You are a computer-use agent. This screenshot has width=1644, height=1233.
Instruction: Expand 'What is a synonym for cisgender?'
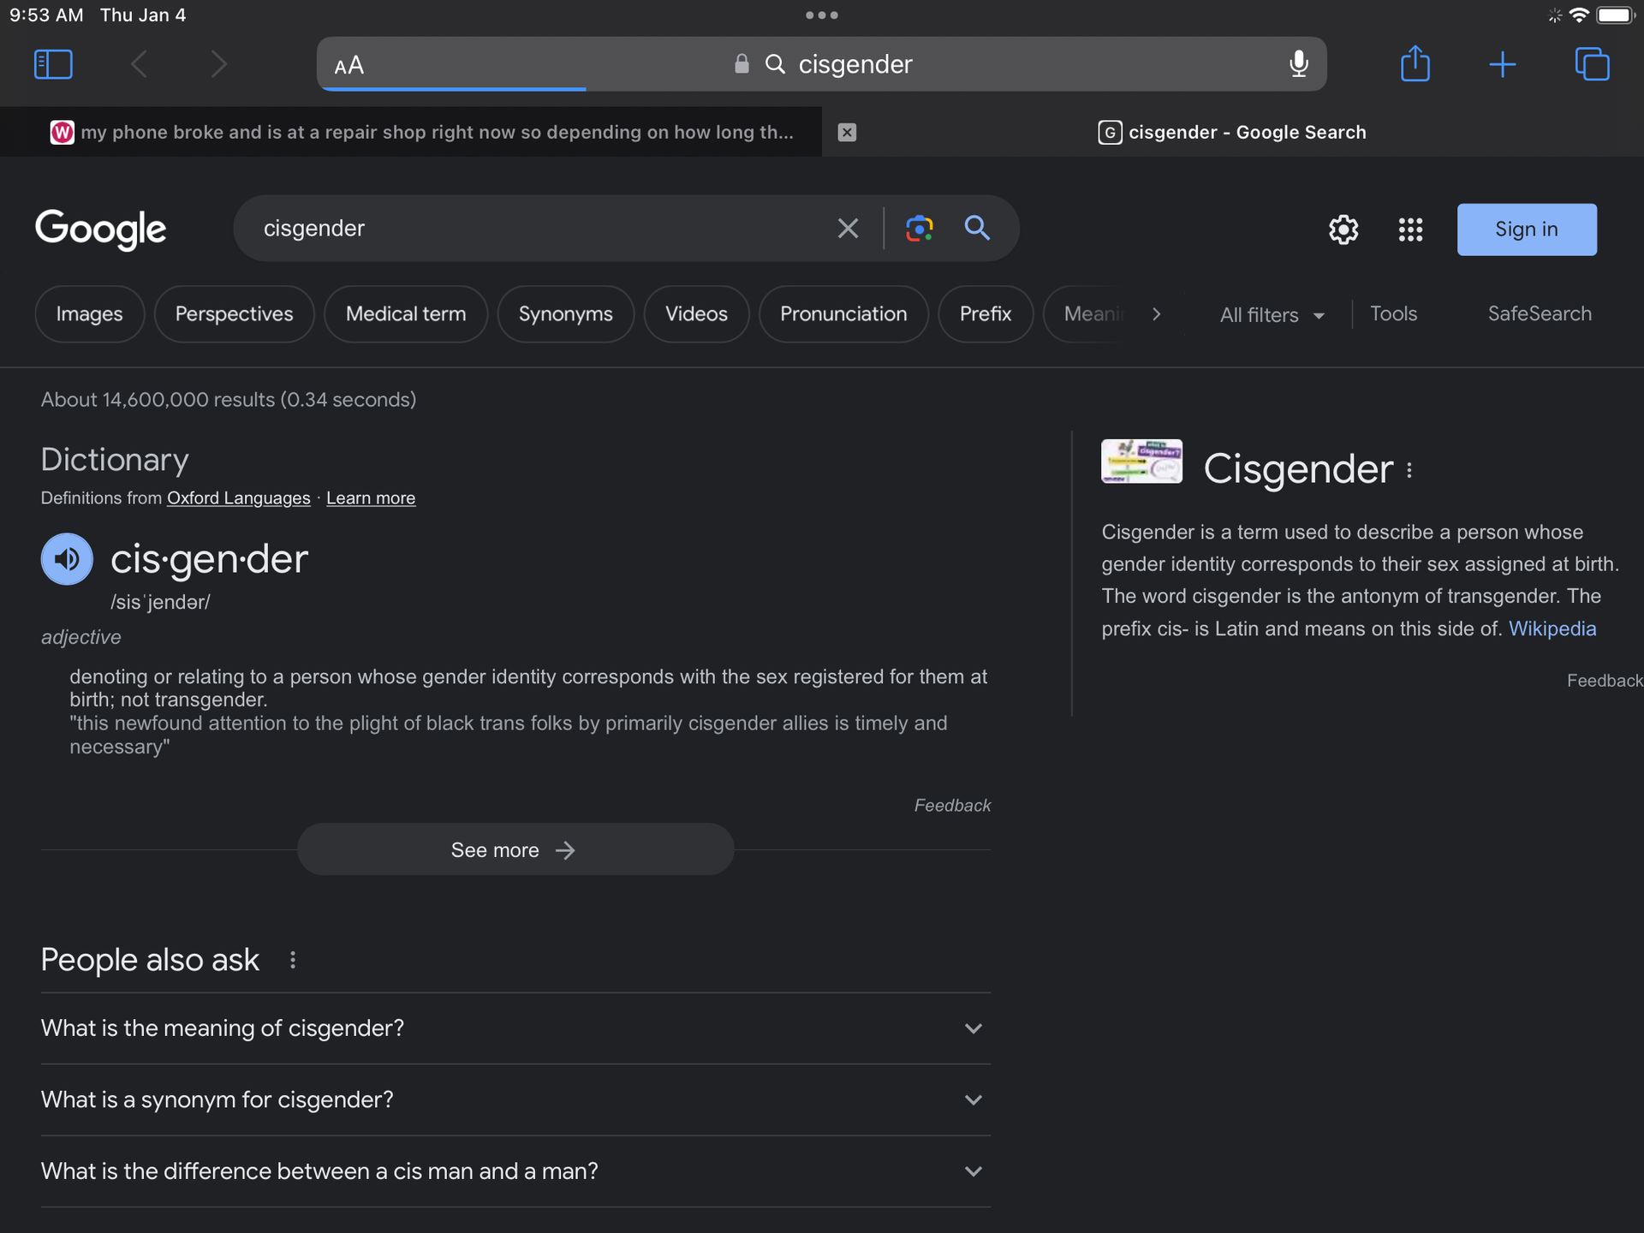(x=973, y=1100)
